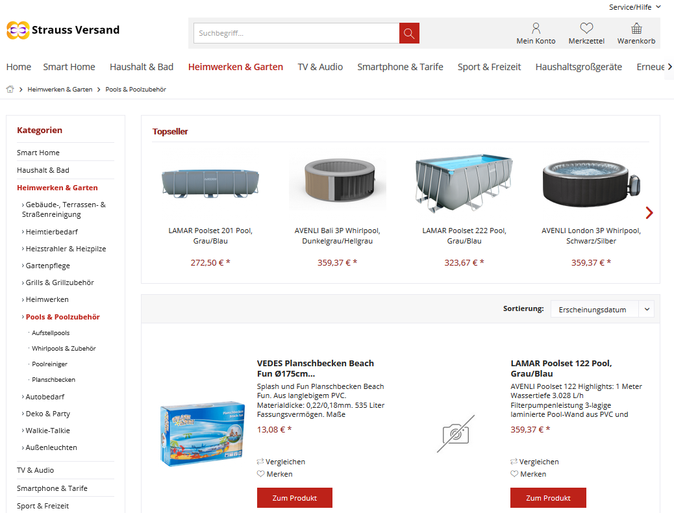Open Home in main navigation
This screenshot has width=674, height=513.
click(18, 67)
